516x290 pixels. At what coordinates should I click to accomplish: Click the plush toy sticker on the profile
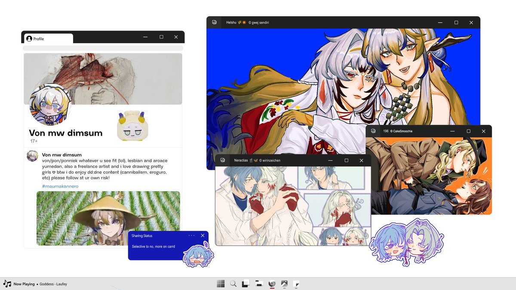coord(132,125)
